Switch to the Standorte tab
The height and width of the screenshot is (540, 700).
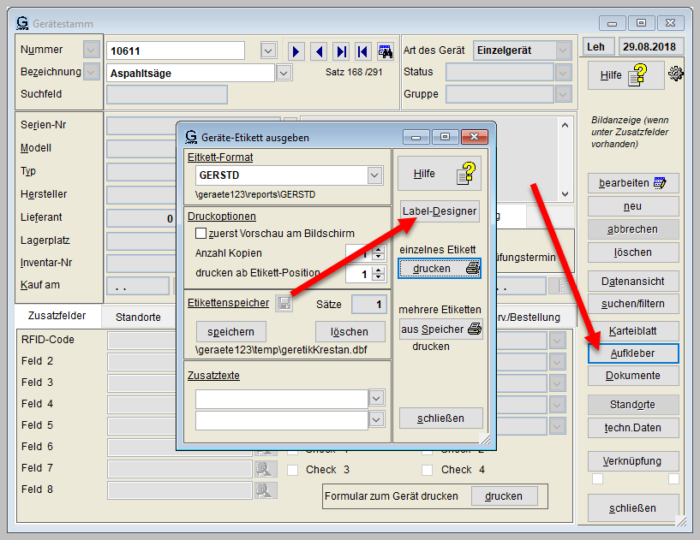point(138,317)
